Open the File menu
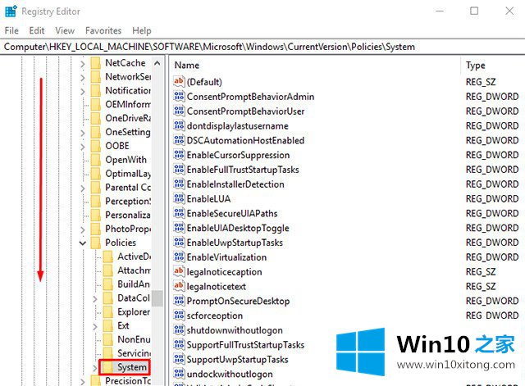 click(11, 31)
